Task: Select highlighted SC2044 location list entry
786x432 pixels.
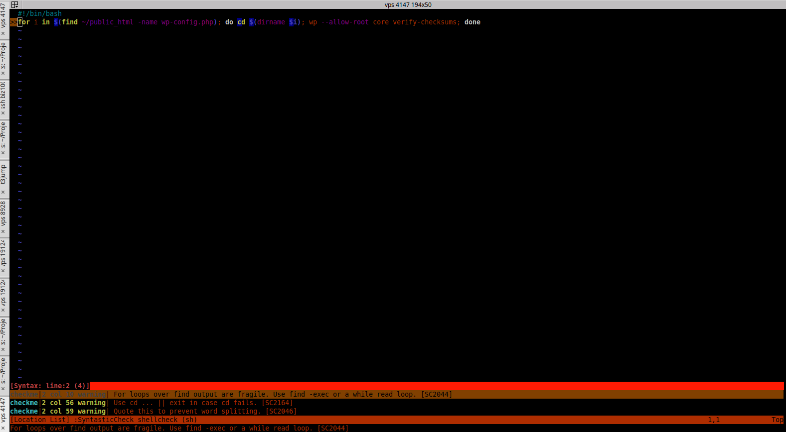Action: click(283, 394)
